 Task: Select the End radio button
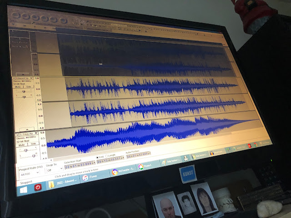97,158
